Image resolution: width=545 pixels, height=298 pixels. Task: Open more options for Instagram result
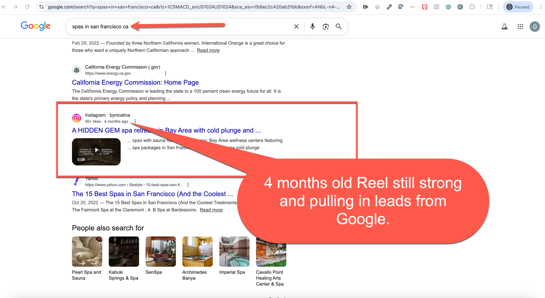pyautogui.click(x=135, y=121)
